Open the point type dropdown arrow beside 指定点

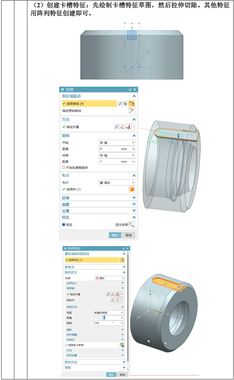pyautogui.click(x=122, y=300)
